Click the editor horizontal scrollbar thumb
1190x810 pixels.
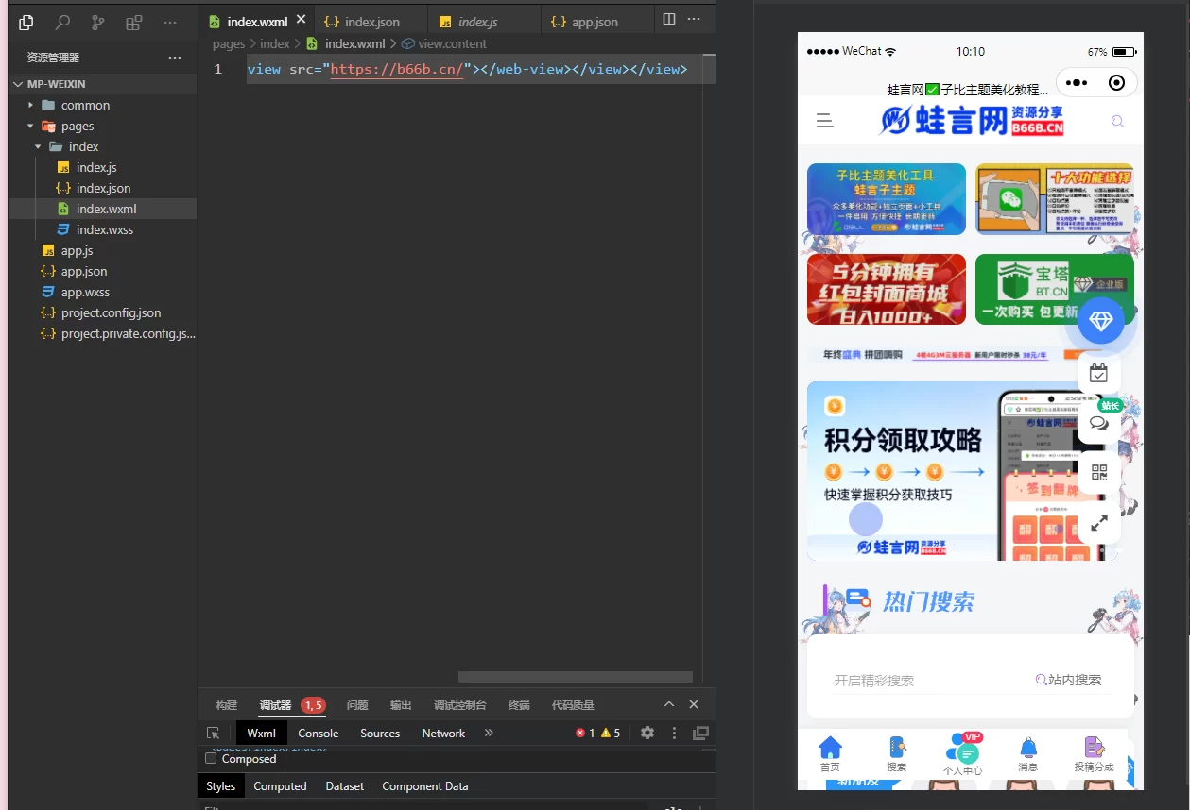point(576,677)
